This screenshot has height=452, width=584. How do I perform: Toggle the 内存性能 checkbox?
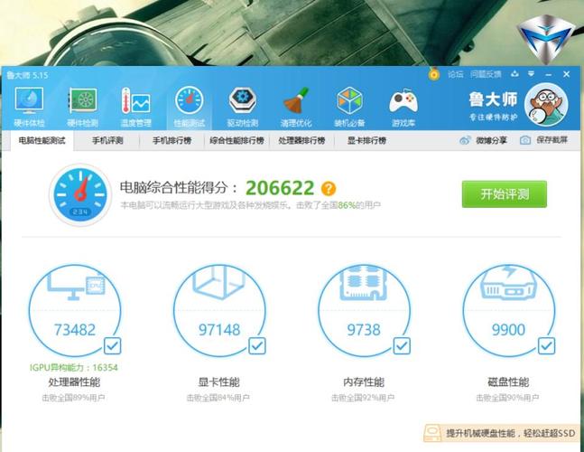[402, 346]
